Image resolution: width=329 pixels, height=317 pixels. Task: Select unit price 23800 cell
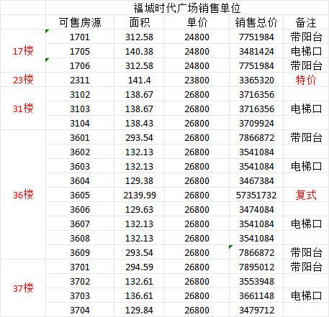(197, 80)
